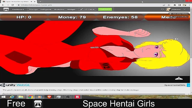Toggle the browser side panel icon
192x108 pixels.
point(179,5)
